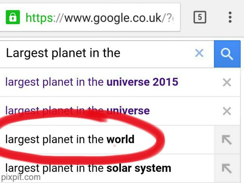Remove the 'largest planet in the universe' suggestion

click(x=227, y=111)
